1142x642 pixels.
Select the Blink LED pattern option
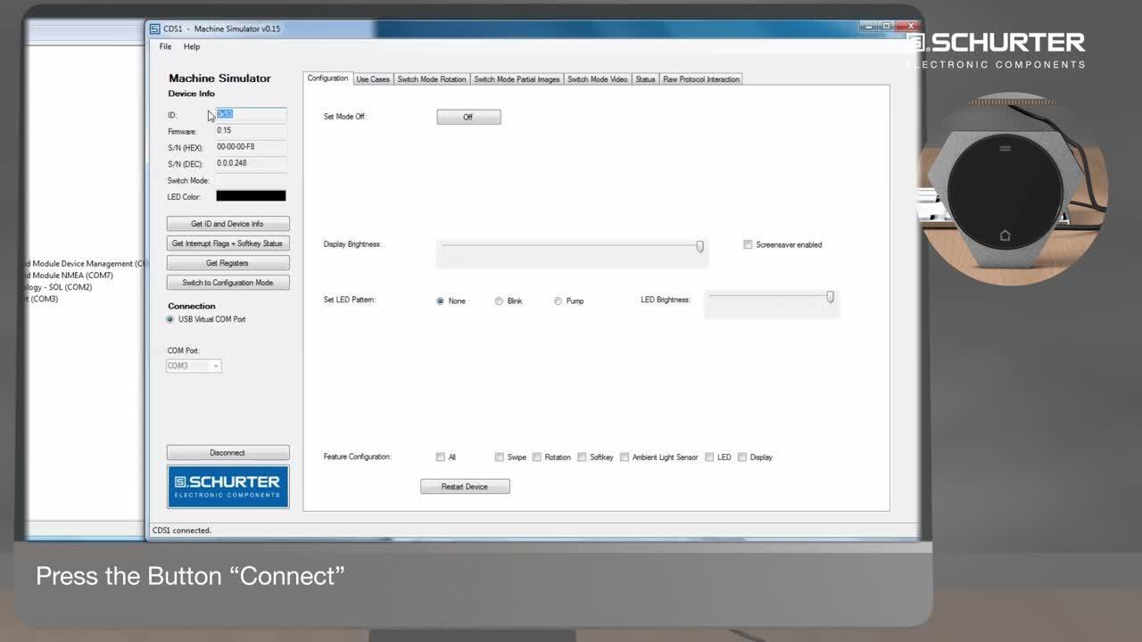499,301
